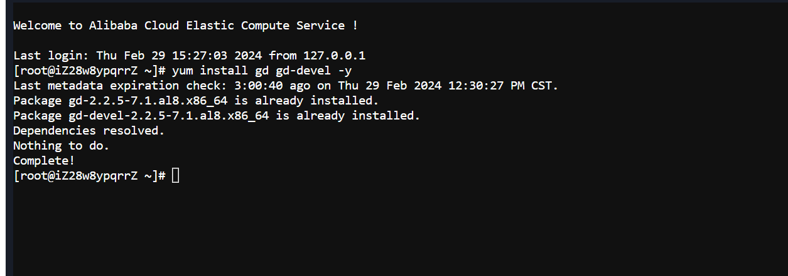Click the "Nothing to do." output line
This screenshot has height=276, width=788.
61,146
